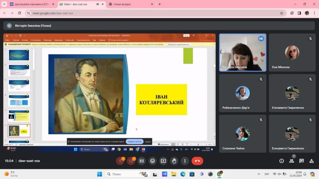Select slide 6 thumbnail with Kotliarevsky portrait
This screenshot has height=179, width=319.
(19, 131)
